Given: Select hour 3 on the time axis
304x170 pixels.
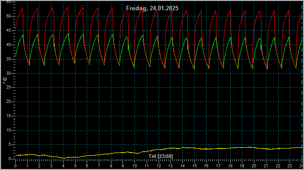Looking at the screenshot, I should point(51,166).
